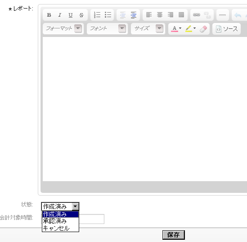
Task: Center align the text
Action: (x=160, y=15)
